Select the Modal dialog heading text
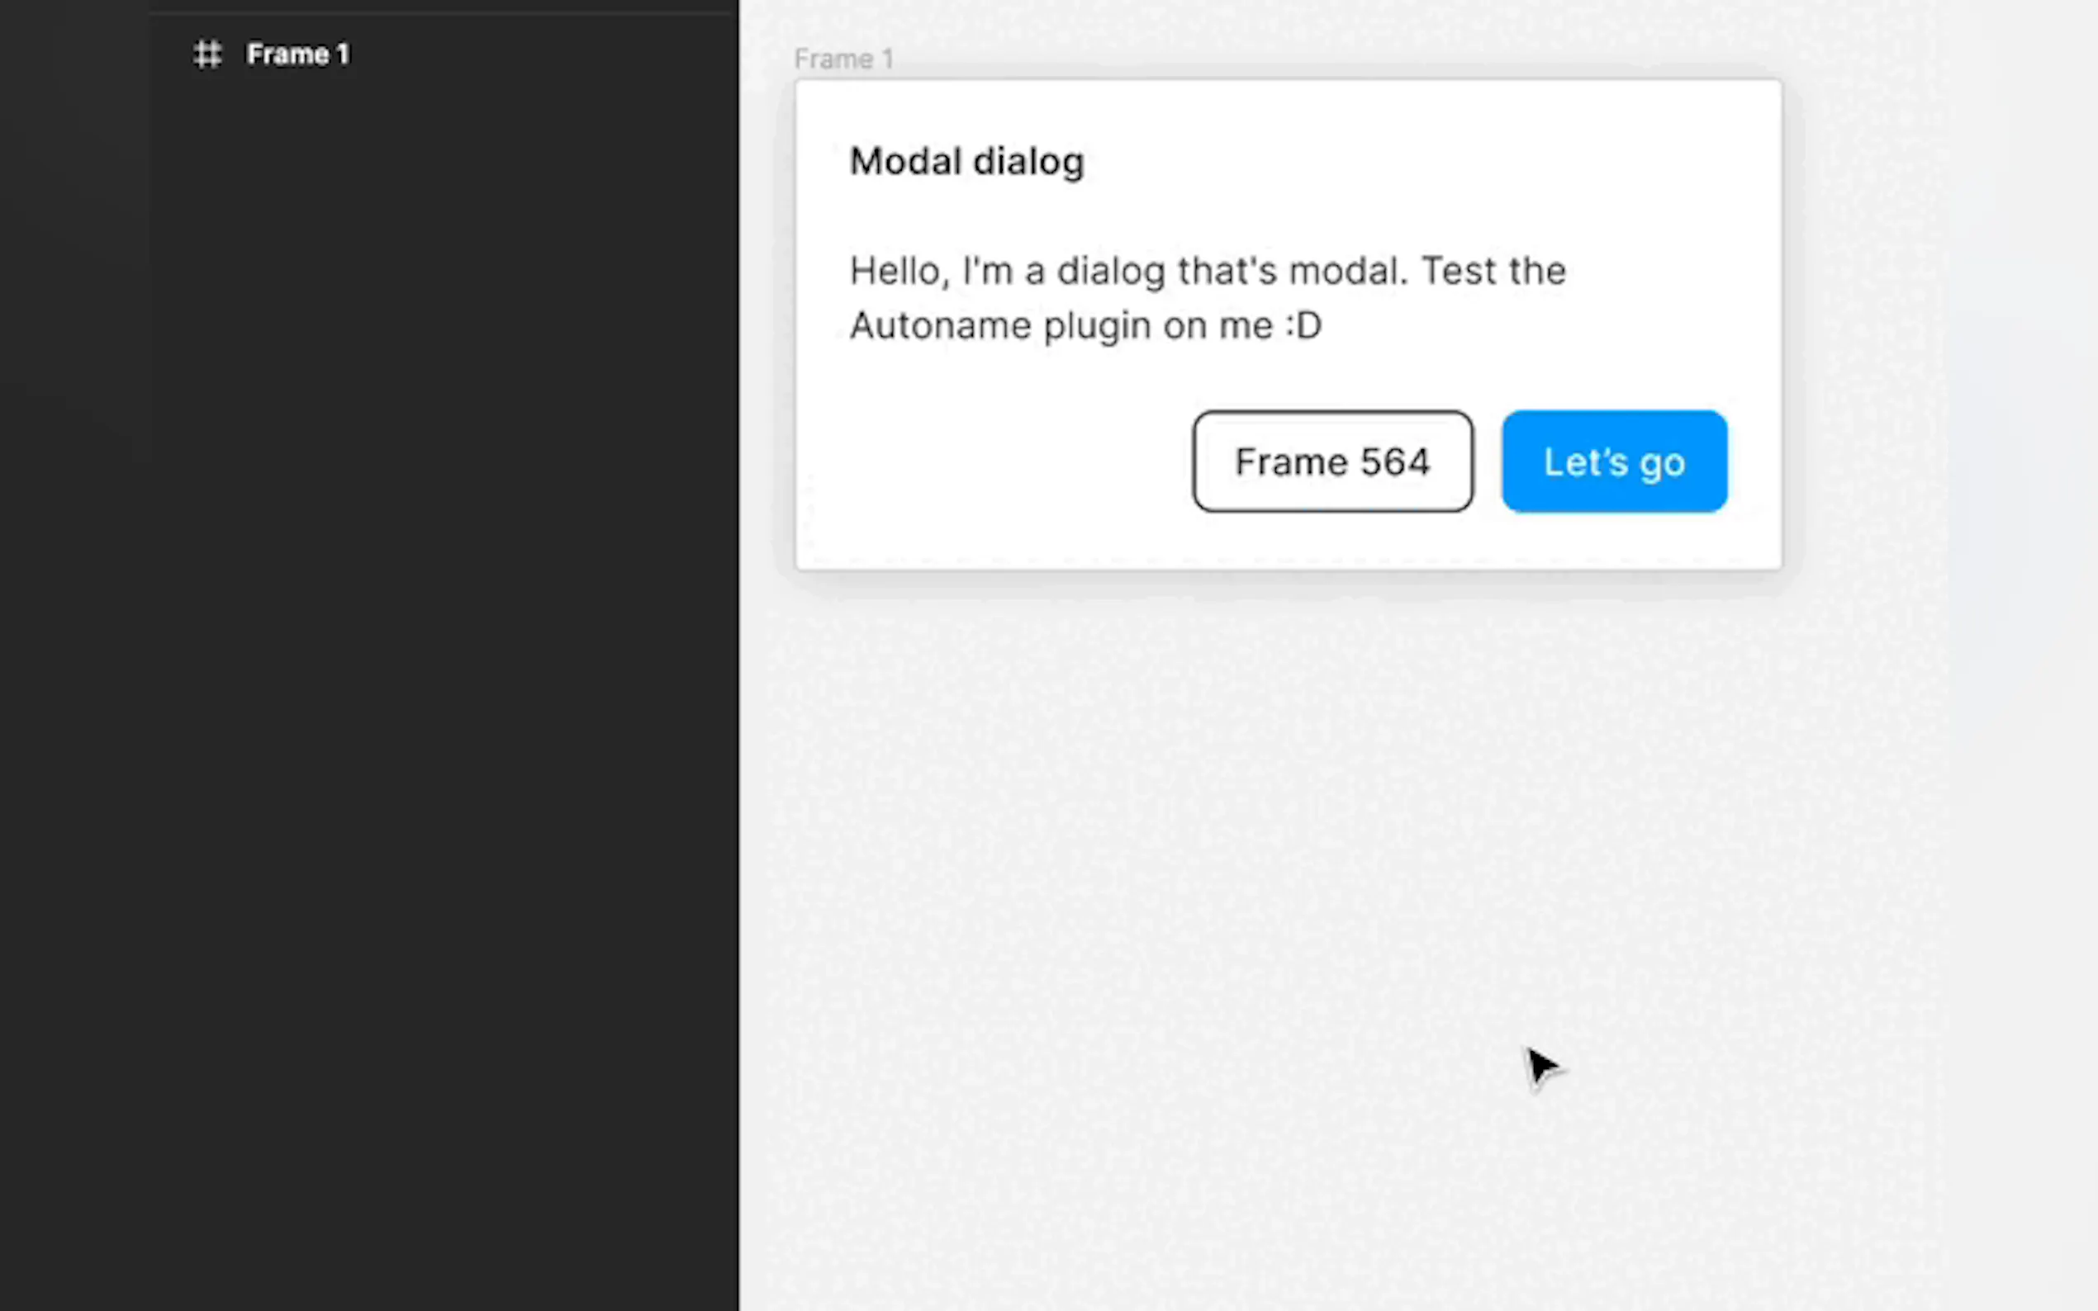Image resolution: width=2098 pixels, height=1311 pixels. tap(966, 161)
